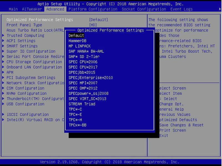The height and width of the screenshot is (166, 222).
Task: Open Intel(R) Virtual RAID submenu
Action: tap(35, 120)
